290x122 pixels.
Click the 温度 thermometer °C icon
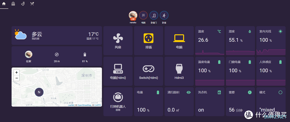[219, 31]
